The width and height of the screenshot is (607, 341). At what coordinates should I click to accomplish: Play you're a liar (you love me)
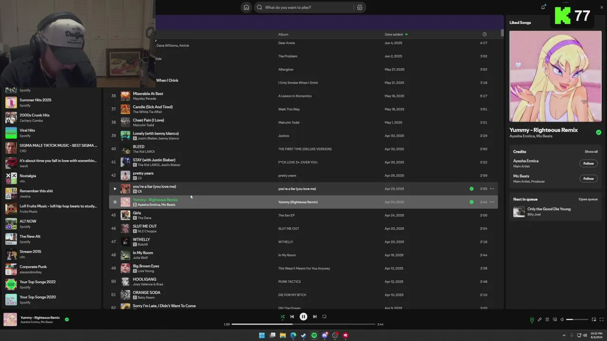115,188
